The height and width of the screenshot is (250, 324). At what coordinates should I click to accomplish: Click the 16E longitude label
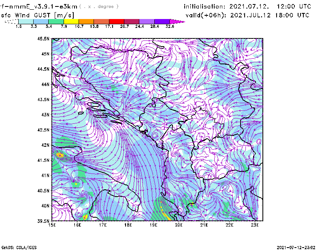77,225
